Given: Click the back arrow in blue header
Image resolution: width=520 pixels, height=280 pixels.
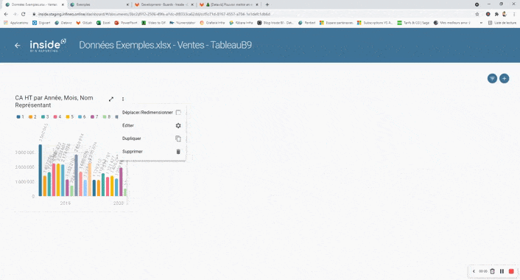Looking at the screenshot, I should coord(18,46).
